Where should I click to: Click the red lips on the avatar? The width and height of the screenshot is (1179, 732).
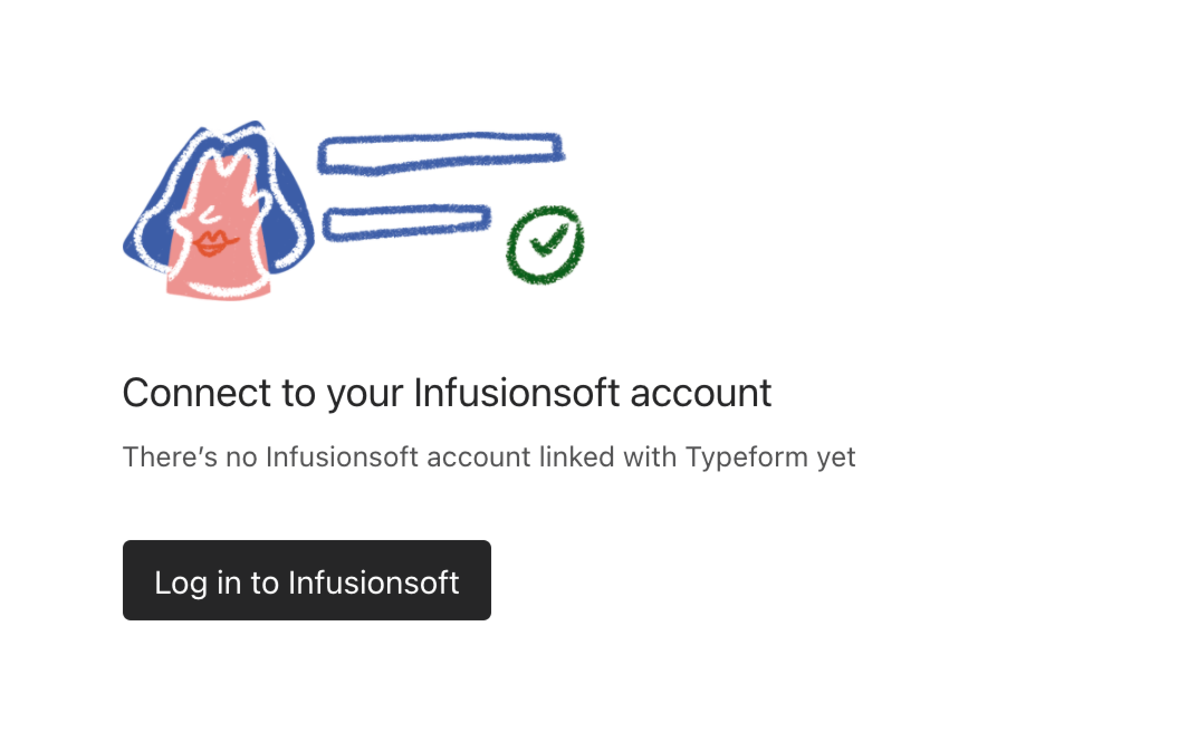click(215, 243)
